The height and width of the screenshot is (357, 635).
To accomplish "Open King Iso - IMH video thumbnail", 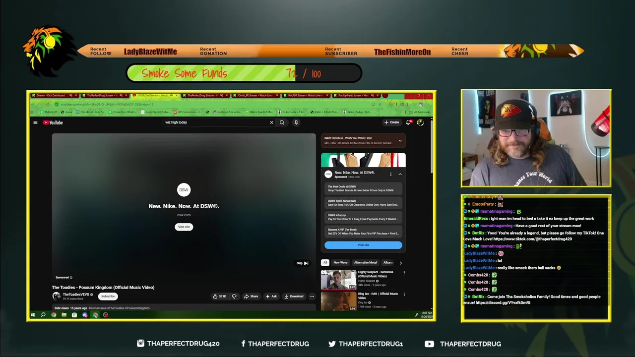I will [x=338, y=301].
